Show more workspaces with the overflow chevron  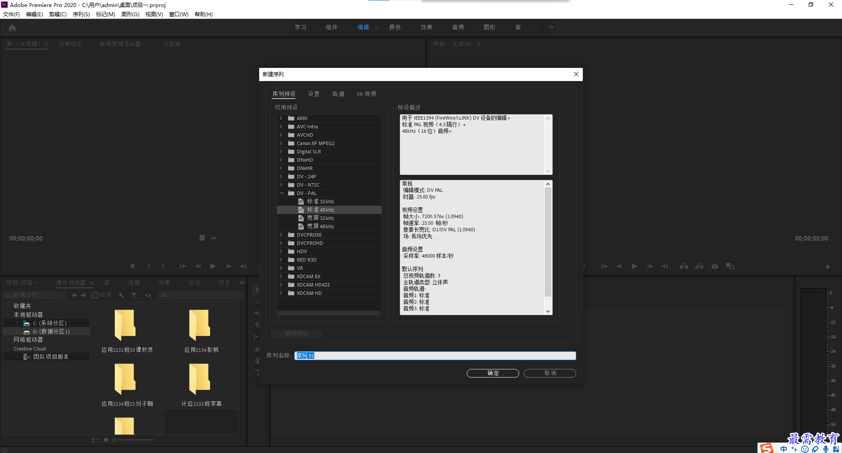(551, 27)
